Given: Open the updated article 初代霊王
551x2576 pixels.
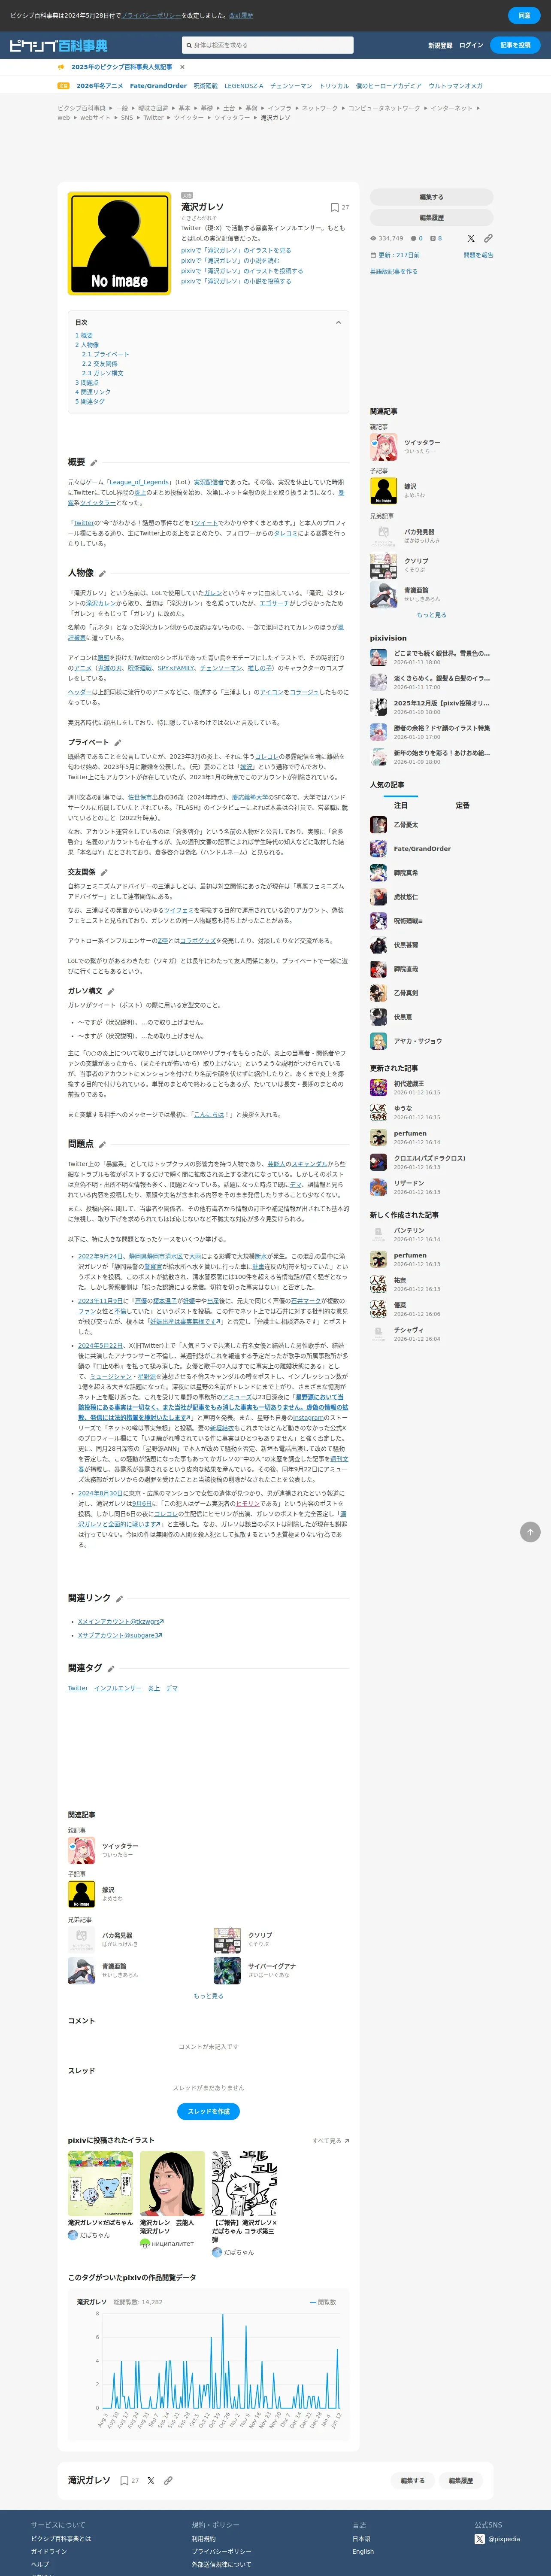Looking at the screenshot, I should coord(409,1084).
